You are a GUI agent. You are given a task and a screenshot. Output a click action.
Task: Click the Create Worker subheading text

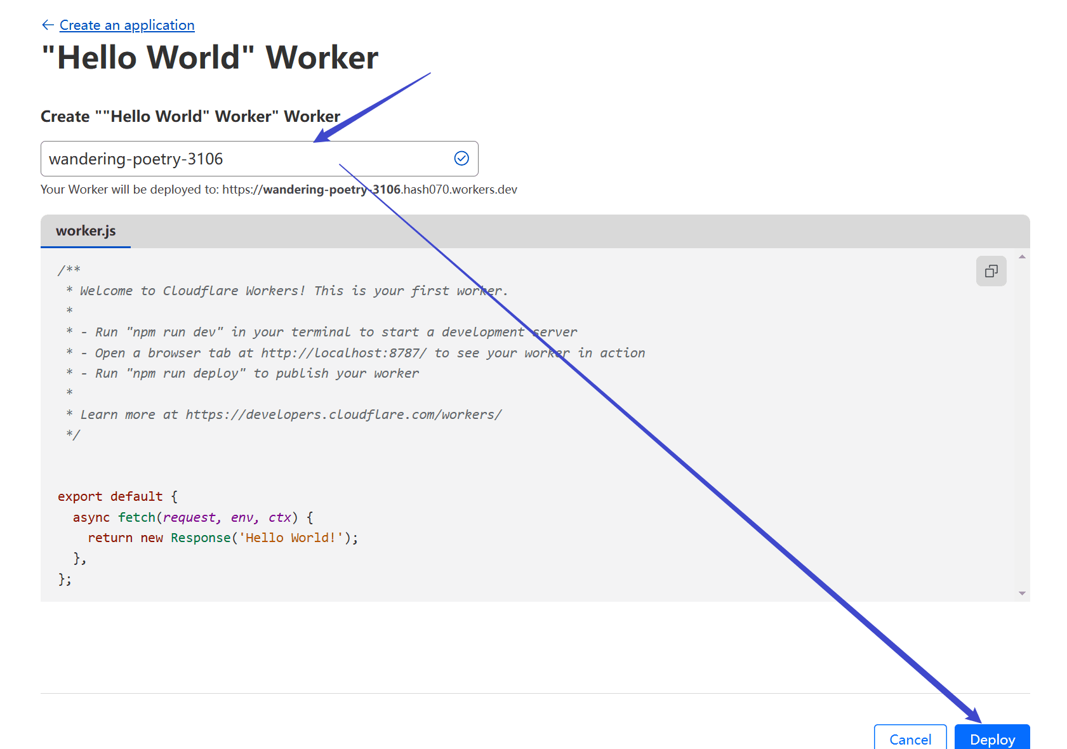(x=190, y=117)
